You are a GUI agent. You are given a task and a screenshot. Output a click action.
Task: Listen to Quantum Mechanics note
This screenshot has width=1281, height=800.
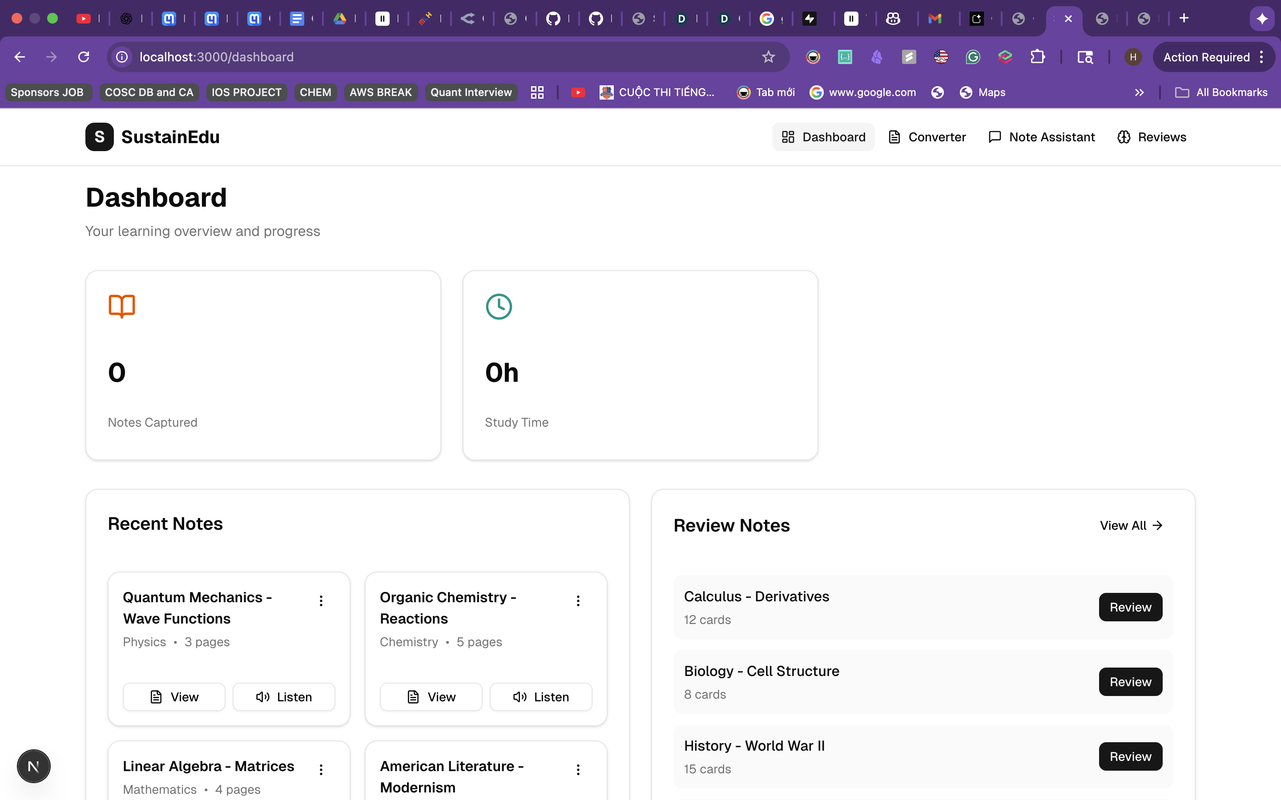(x=284, y=697)
